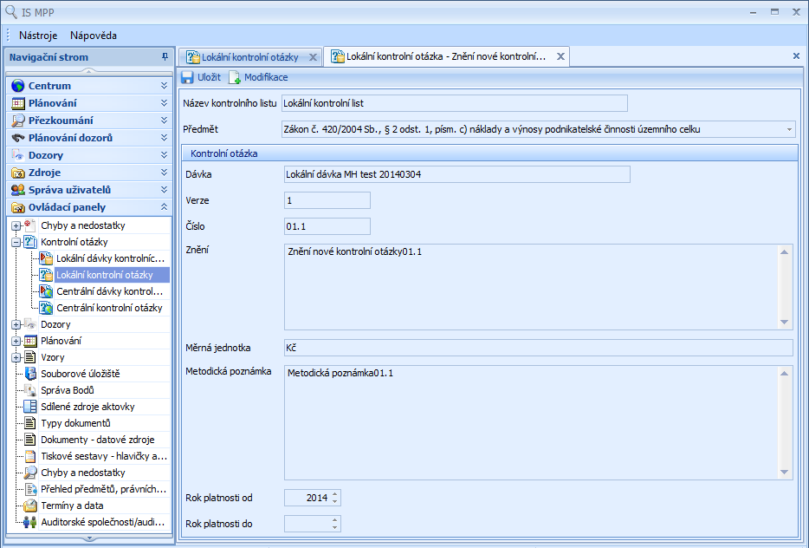Click the pin icon in Navigační strom header
The height and width of the screenshot is (548, 809).
[165, 57]
